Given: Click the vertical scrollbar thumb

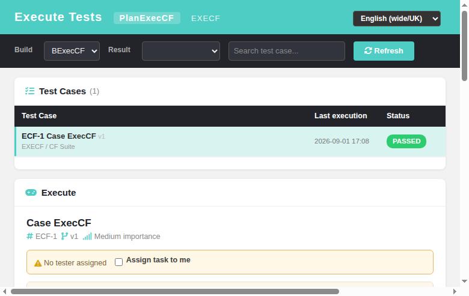Looking at the screenshot, I should 464,46.
